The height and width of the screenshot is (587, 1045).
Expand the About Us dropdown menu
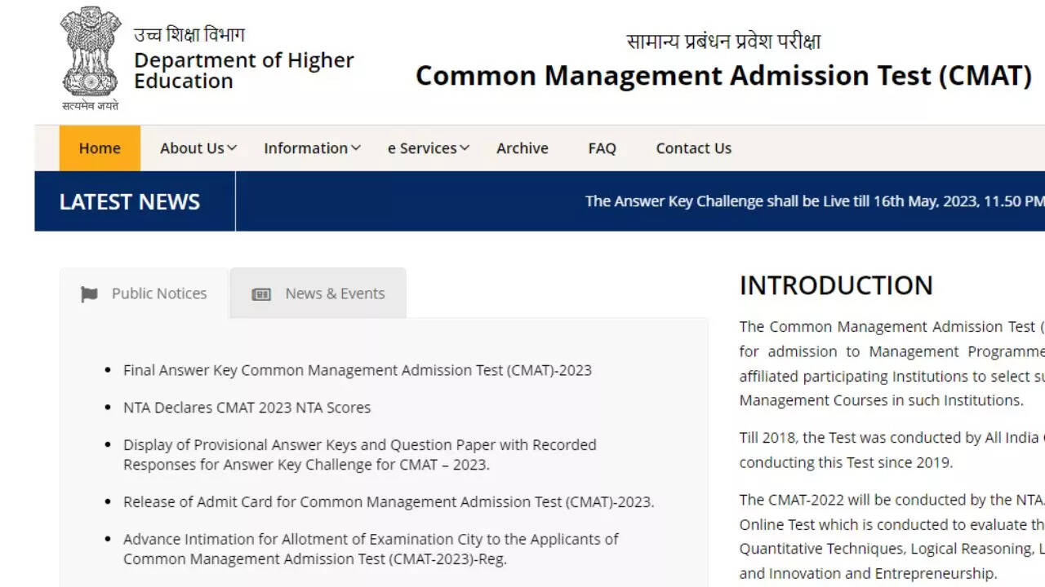(x=198, y=148)
